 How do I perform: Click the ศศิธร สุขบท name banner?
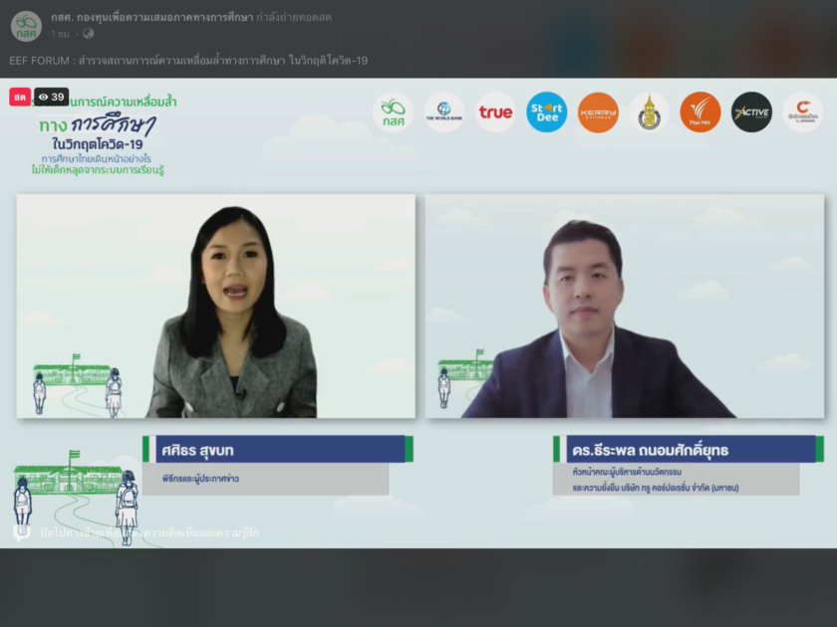click(x=277, y=450)
